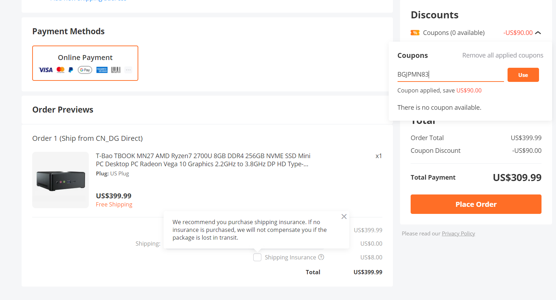The height and width of the screenshot is (300, 556).
Task: Click the Mastercard payment icon
Action: coord(60,70)
